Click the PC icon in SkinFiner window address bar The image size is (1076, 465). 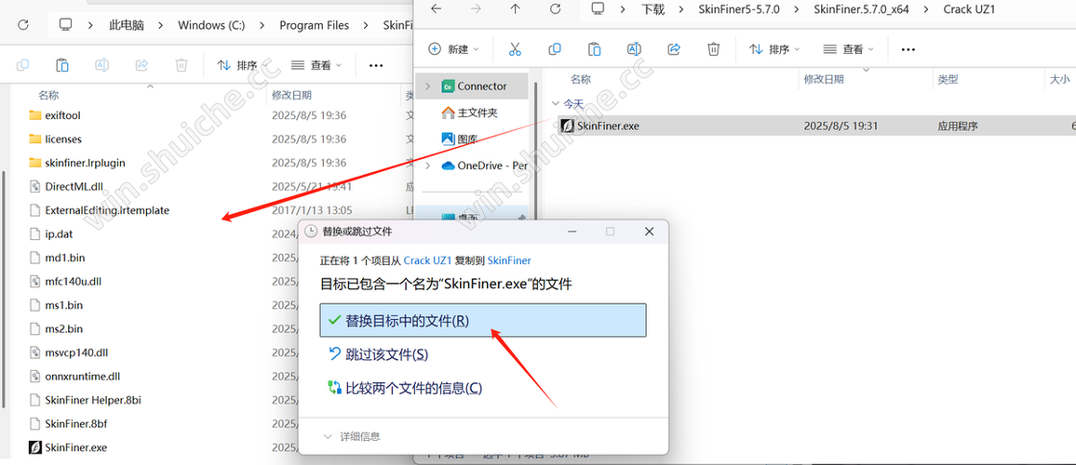[x=66, y=25]
